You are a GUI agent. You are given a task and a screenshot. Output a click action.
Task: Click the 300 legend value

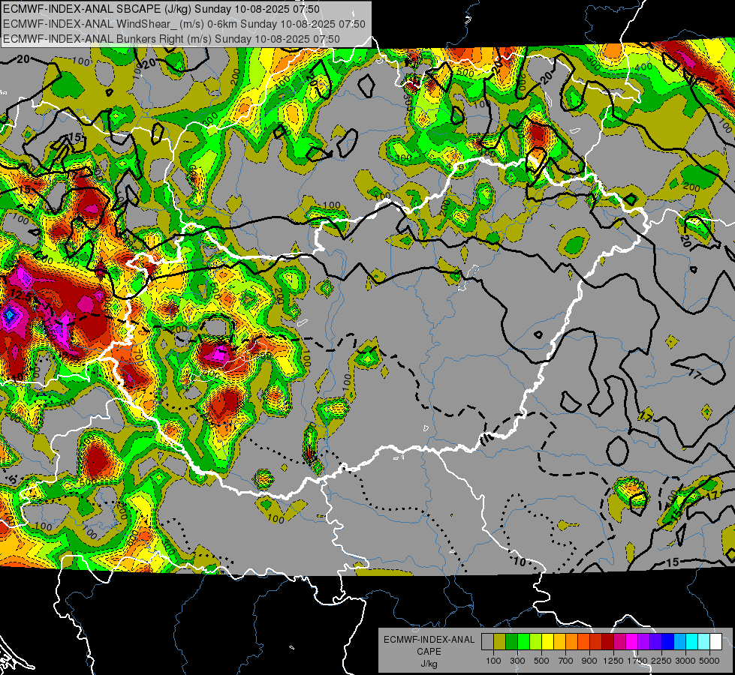coord(517,661)
